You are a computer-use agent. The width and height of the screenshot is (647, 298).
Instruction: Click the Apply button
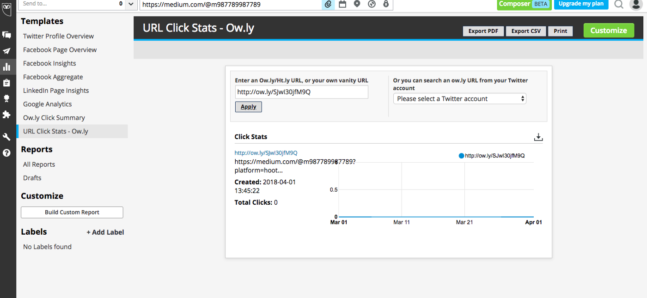(249, 107)
